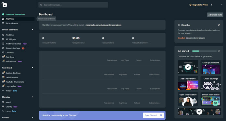Click the Streamlabs logo icon

[x=5, y=5]
